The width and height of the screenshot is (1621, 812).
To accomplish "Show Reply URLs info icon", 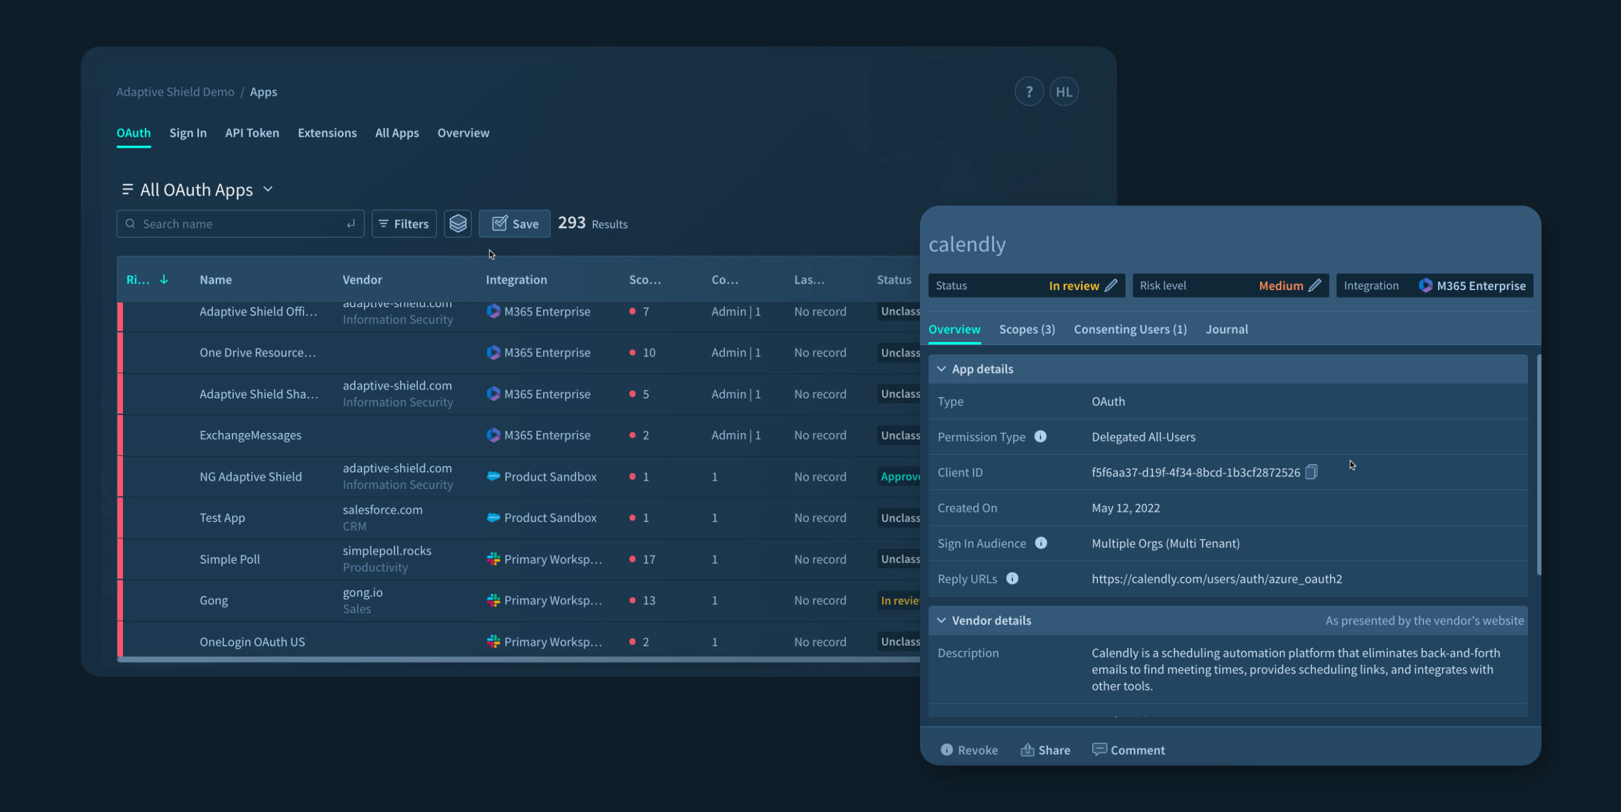I will [x=1012, y=578].
